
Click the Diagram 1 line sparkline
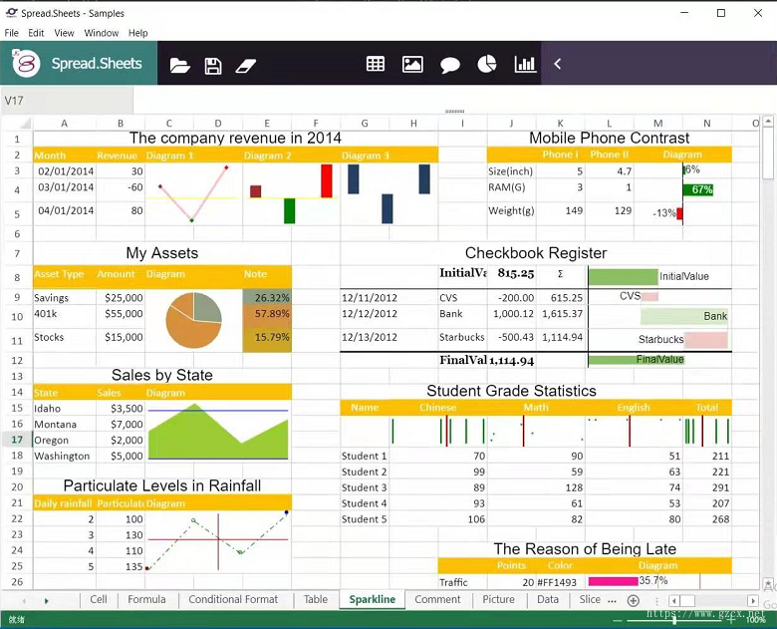[x=193, y=193]
